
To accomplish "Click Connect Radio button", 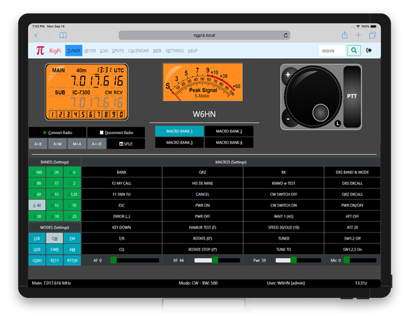I will click(x=57, y=132).
